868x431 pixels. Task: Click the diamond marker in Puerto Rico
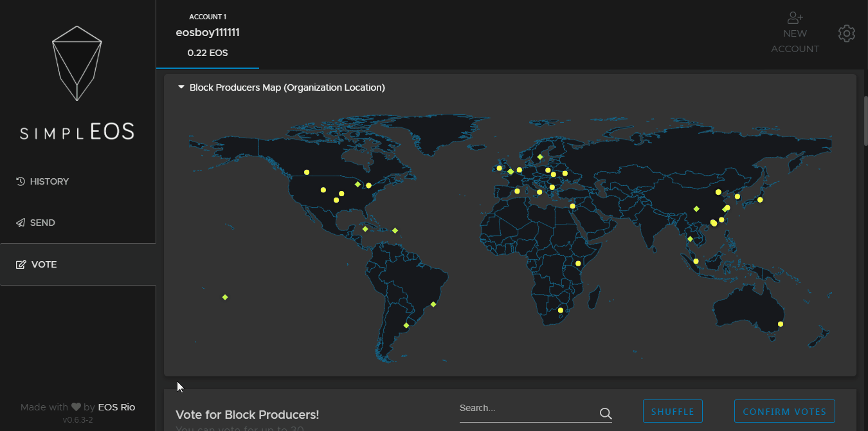pos(395,231)
